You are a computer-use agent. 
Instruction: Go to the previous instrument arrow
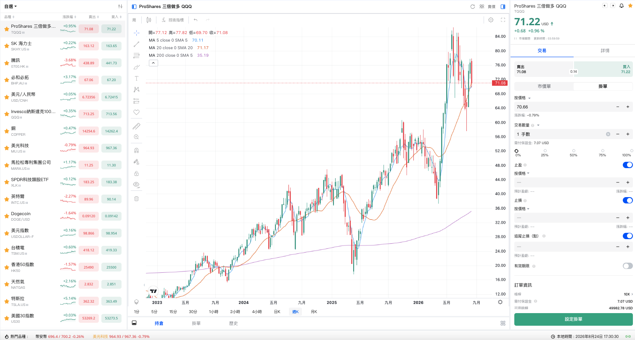coord(605,6)
